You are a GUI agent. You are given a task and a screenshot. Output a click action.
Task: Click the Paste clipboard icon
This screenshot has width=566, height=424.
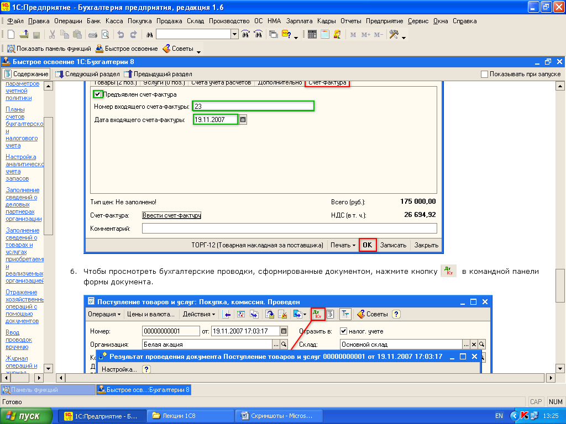click(77, 35)
